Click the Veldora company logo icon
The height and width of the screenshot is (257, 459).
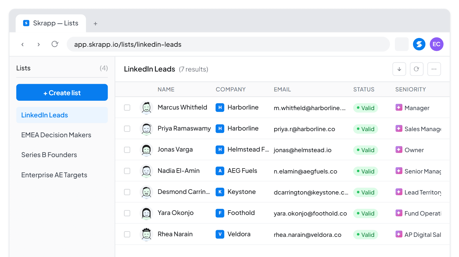point(220,234)
